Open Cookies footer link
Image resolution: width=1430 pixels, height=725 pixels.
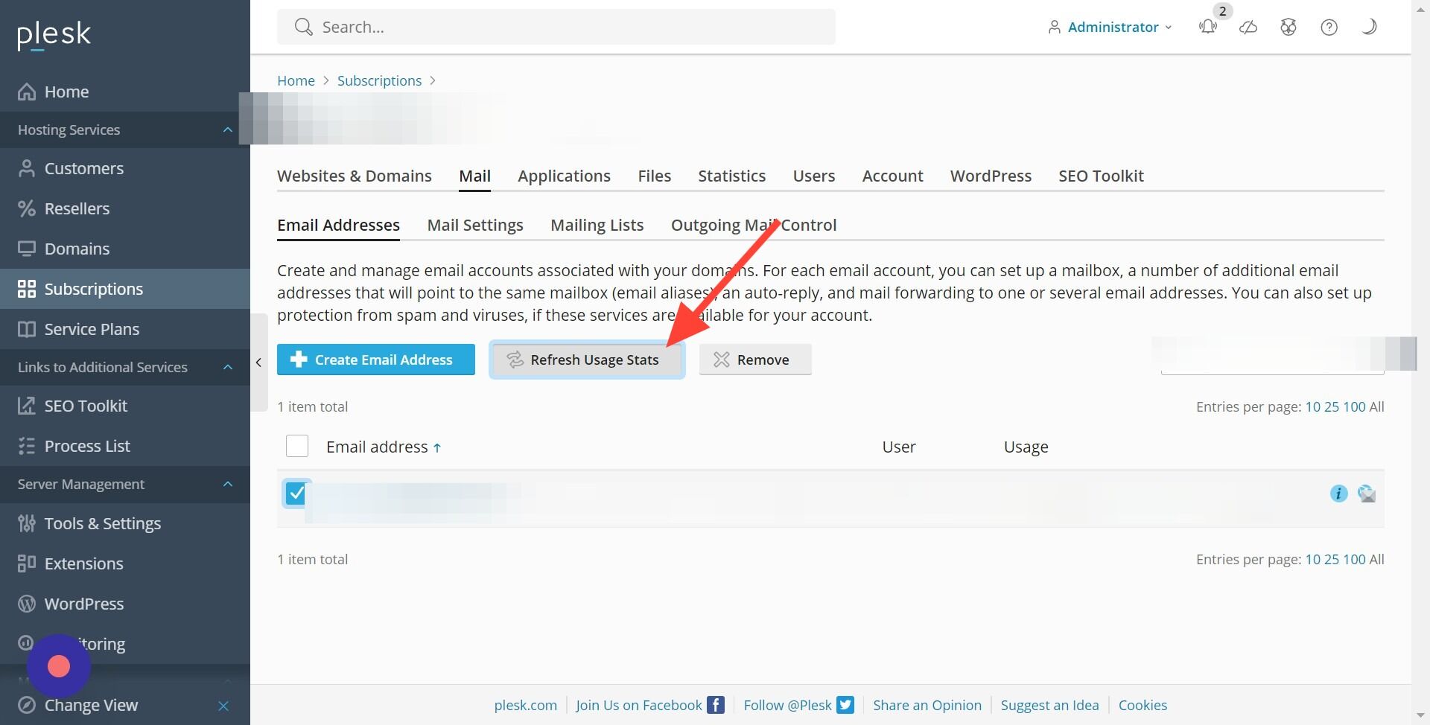point(1143,705)
